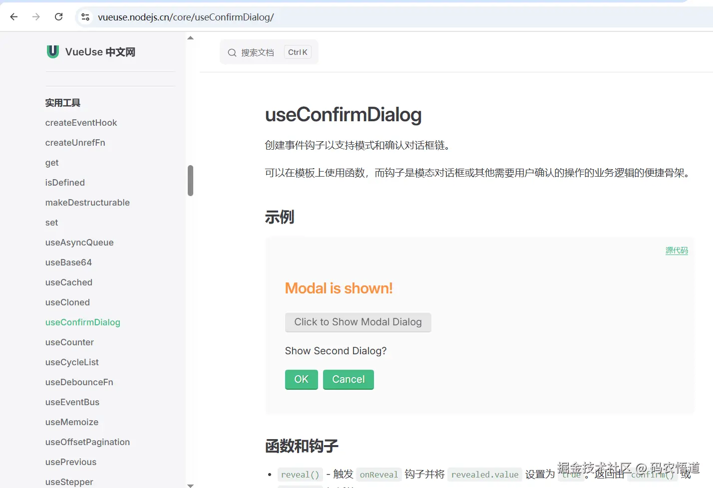
Task: Select the get sidebar entry
Action: click(51, 163)
